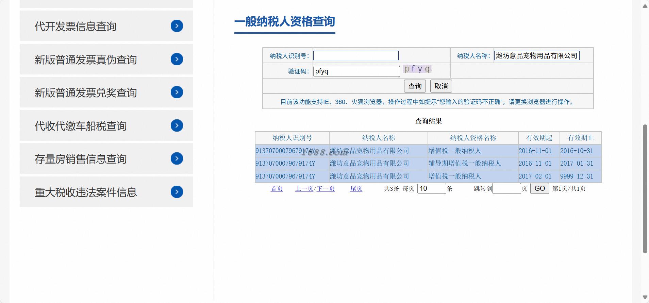Click the 有效期起 column header
Image resolution: width=649 pixels, height=303 pixels.
tap(539, 138)
